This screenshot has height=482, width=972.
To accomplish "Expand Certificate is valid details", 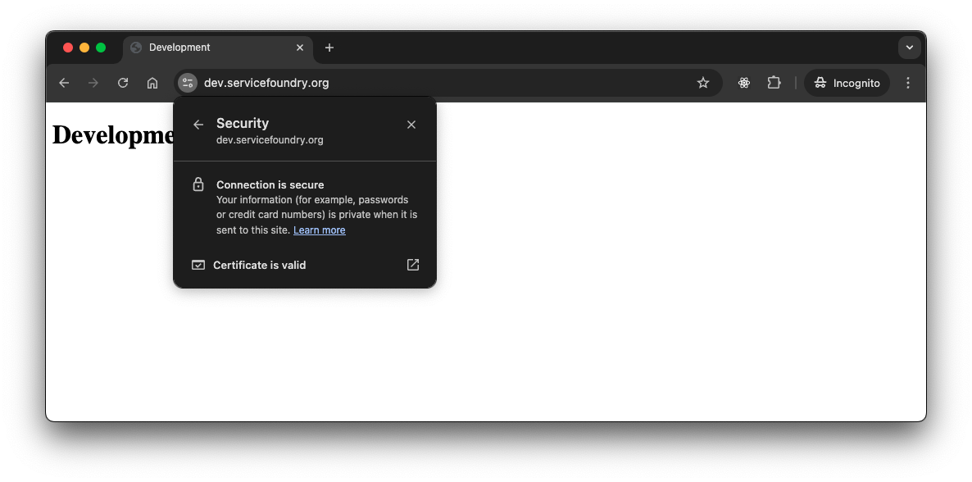I will [259, 264].
